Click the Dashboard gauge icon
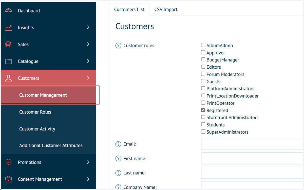The height and width of the screenshot is (190, 304). point(9,11)
